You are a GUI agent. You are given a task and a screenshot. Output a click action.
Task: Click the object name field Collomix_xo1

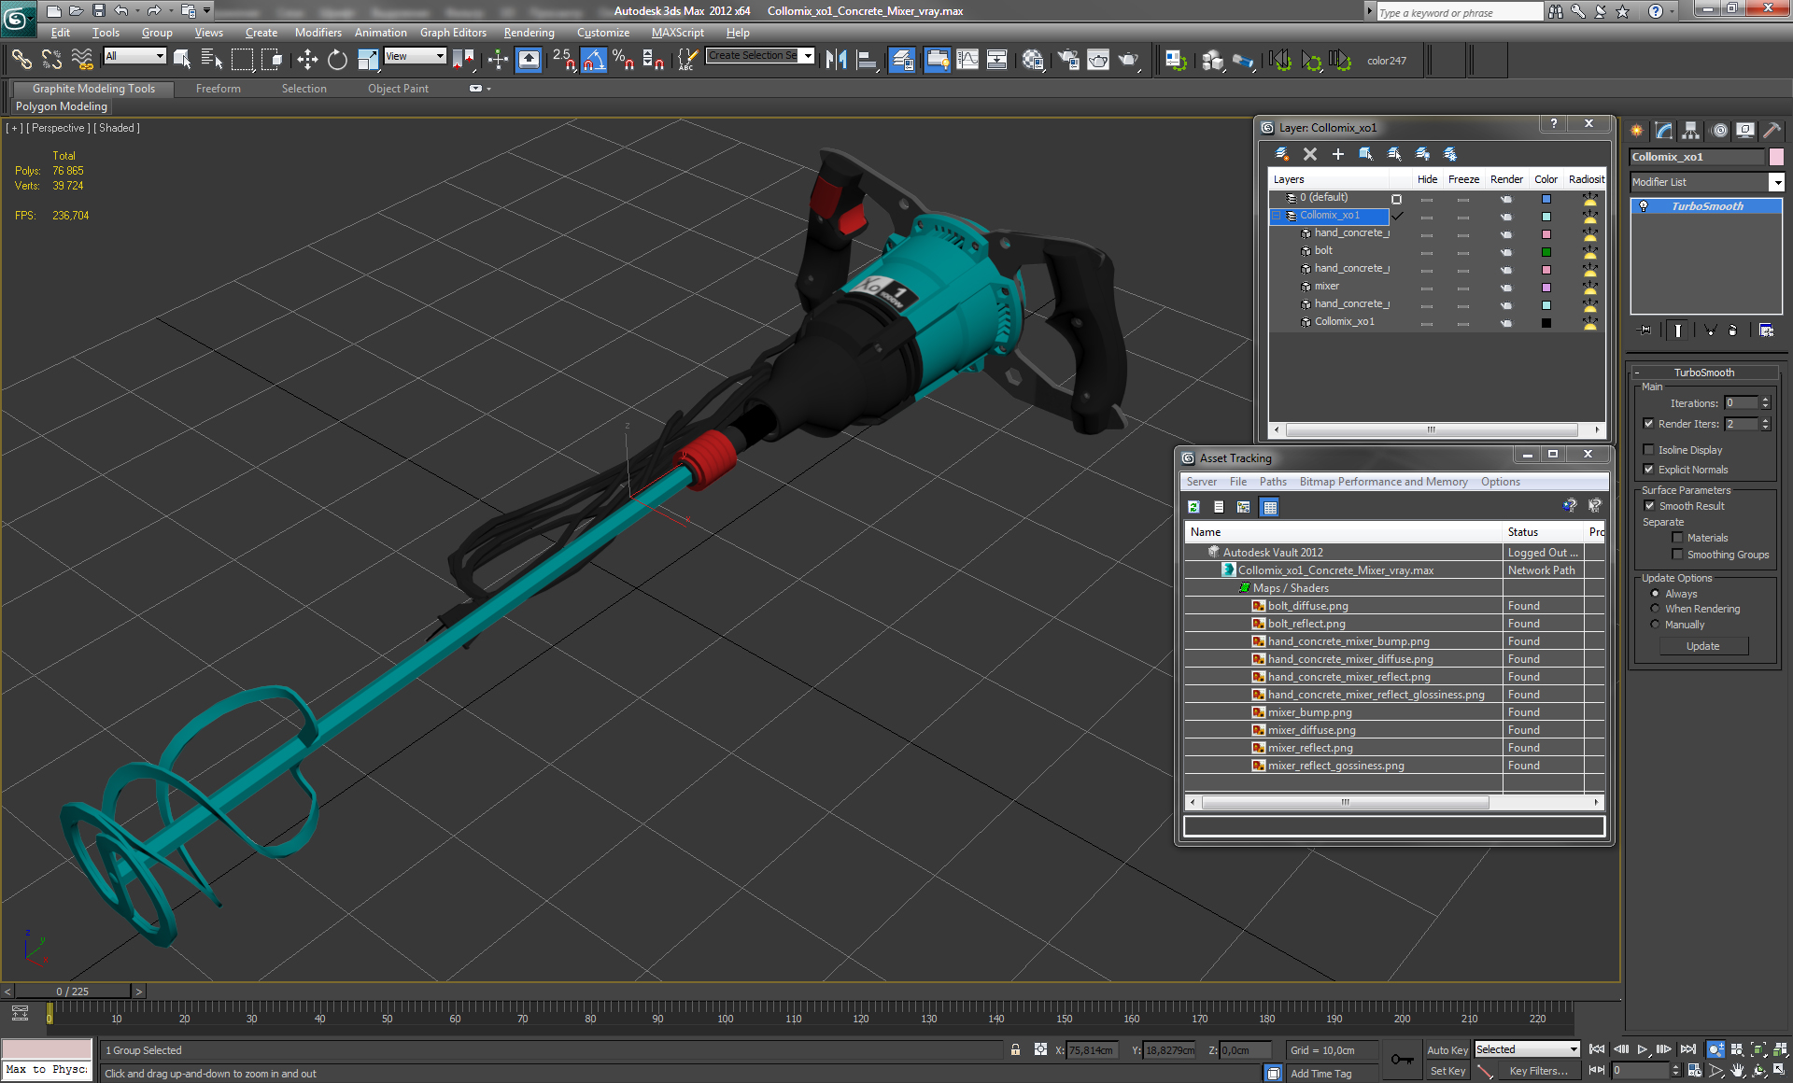coord(1697,157)
